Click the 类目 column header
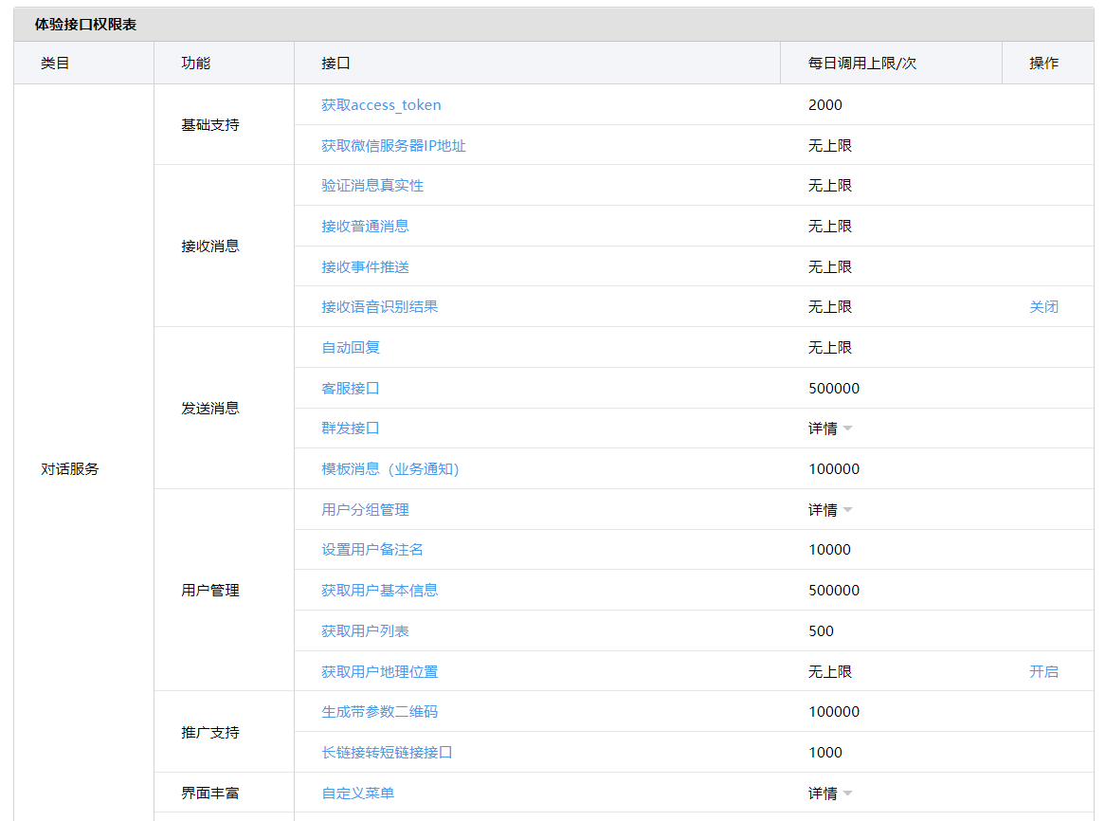1105x821 pixels. 55,63
